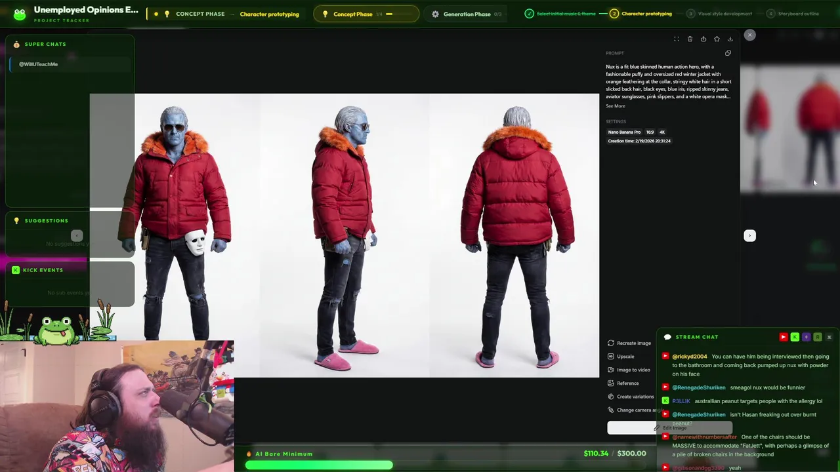This screenshot has height=472, width=840.
Task: Click Recreate image option
Action: click(x=629, y=343)
